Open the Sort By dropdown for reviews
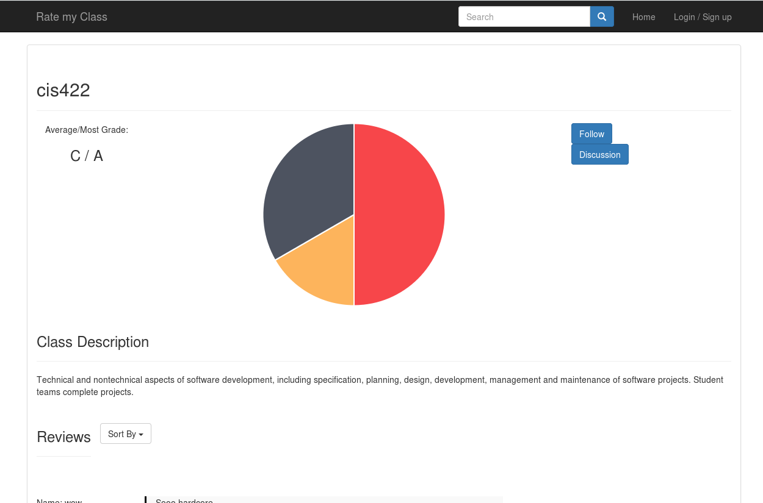 click(x=125, y=433)
